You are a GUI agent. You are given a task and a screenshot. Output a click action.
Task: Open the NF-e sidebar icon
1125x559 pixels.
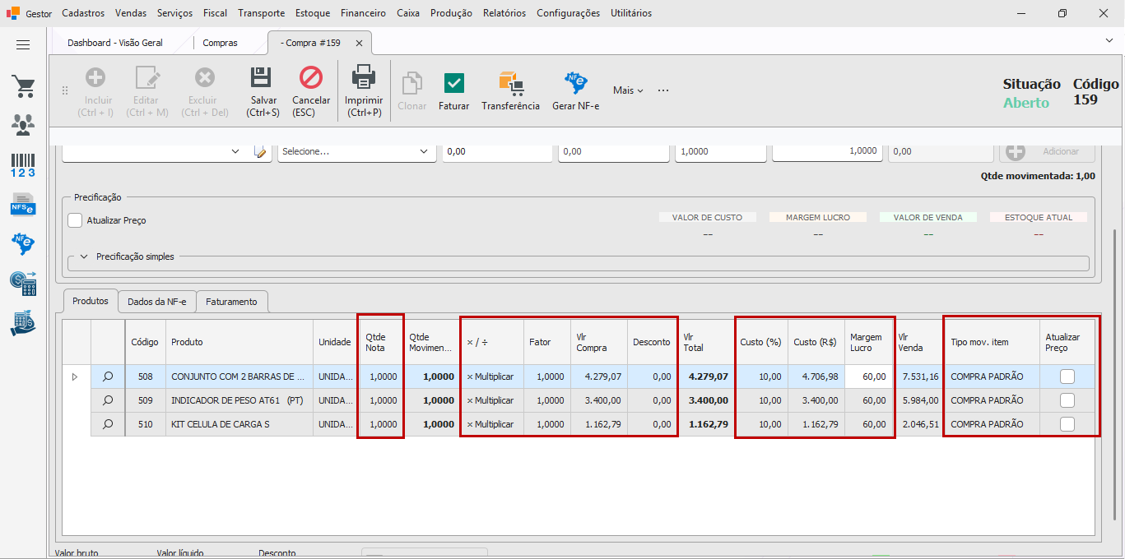point(23,243)
